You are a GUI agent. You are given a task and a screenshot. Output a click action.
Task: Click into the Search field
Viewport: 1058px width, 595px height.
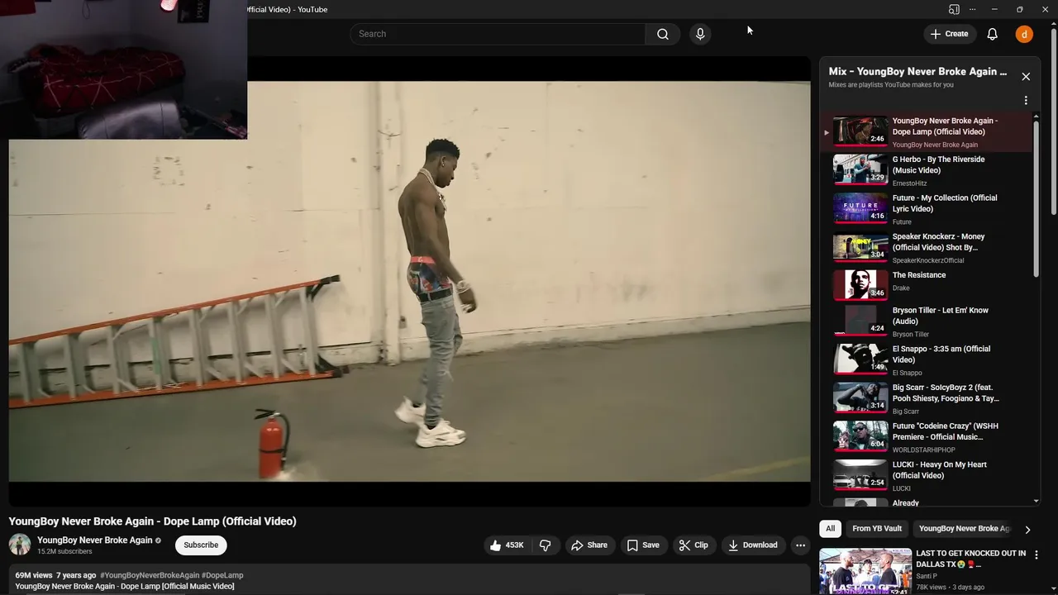click(498, 34)
